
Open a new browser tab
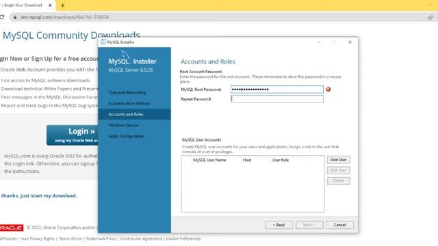point(63,5)
